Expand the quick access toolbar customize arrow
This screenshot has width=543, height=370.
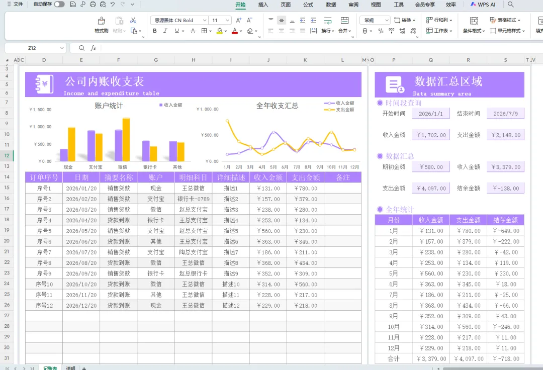pos(132,5)
